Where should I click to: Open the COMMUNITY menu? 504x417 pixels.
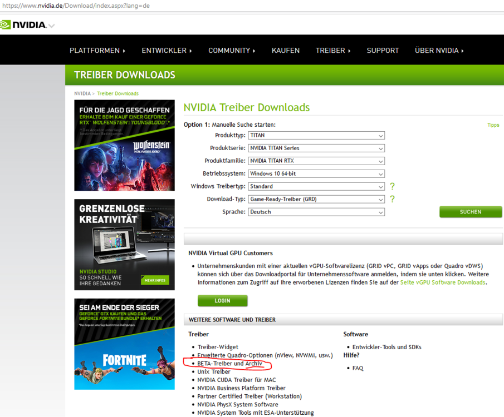[x=232, y=51]
